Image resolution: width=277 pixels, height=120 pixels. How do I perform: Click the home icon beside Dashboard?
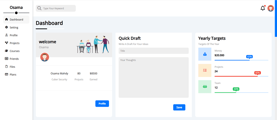point(6,20)
